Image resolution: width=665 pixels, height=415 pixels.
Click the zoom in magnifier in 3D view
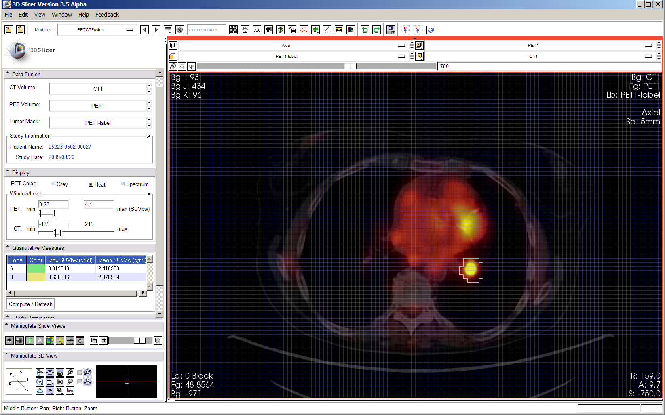click(x=70, y=372)
